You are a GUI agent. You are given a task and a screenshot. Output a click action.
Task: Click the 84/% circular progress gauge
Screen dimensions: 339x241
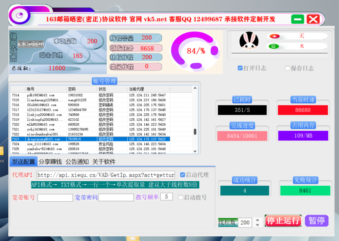tap(195, 51)
